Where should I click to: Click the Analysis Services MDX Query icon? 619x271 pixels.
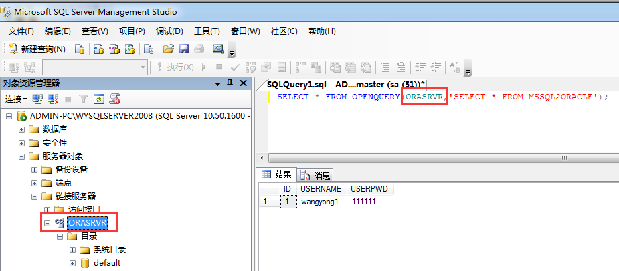coord(98,49)
